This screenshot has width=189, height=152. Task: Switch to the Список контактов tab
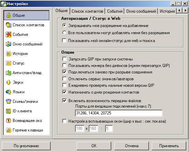87,11
